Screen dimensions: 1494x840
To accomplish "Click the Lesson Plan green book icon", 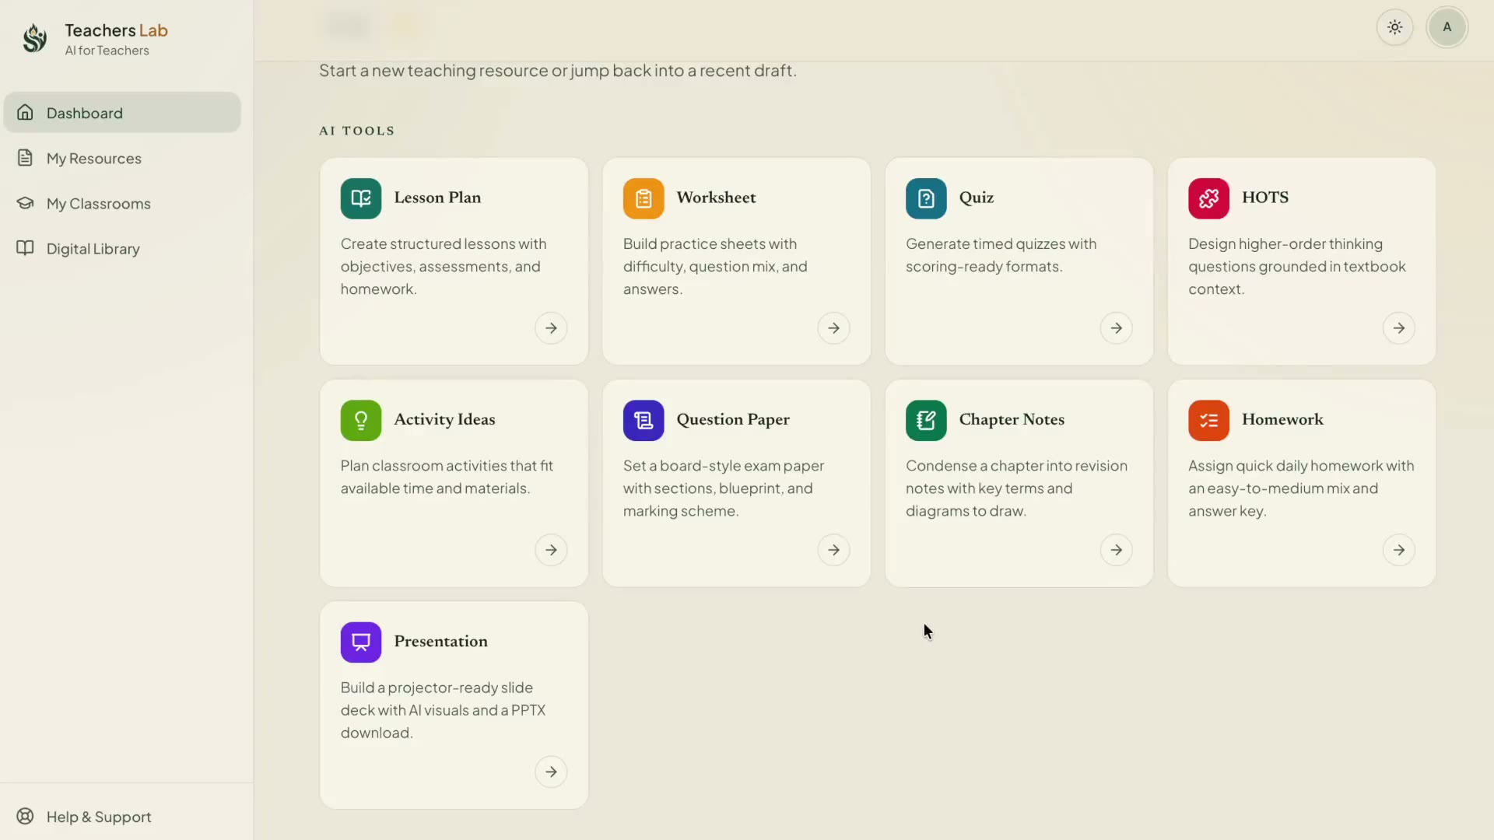I will pyautogui.click(x=361, y=198).
